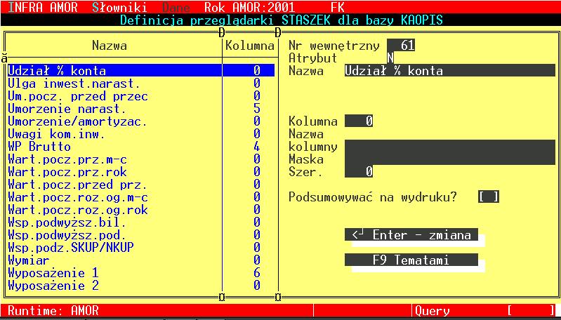Viewport: 561px width, 320px height.
Task: Click the Szer. width field
Action: pos(359,172)
